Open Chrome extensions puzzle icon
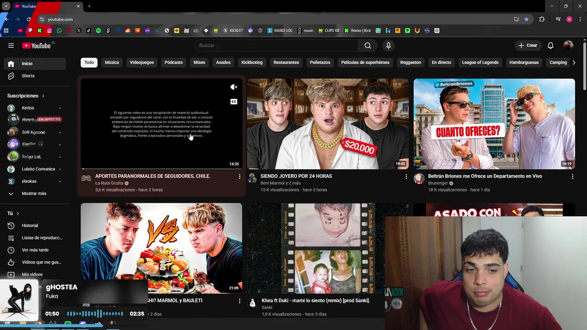 (x=542, y=19)
